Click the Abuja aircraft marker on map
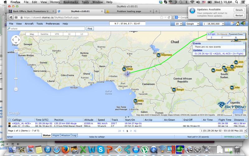Viewport: 249px width, 156px height. click(124, 69)
